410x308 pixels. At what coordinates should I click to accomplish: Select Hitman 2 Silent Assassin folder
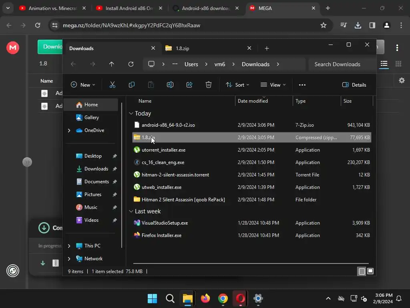(x=251, y=200)
